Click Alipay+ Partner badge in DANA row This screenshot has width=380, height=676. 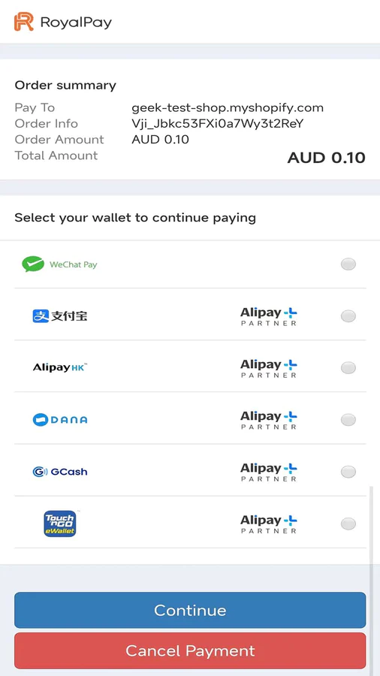click(269, 421)
